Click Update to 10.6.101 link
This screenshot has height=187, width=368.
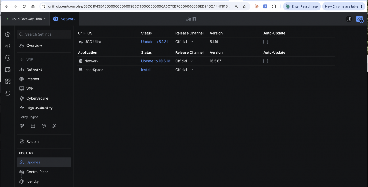point(156,61)
